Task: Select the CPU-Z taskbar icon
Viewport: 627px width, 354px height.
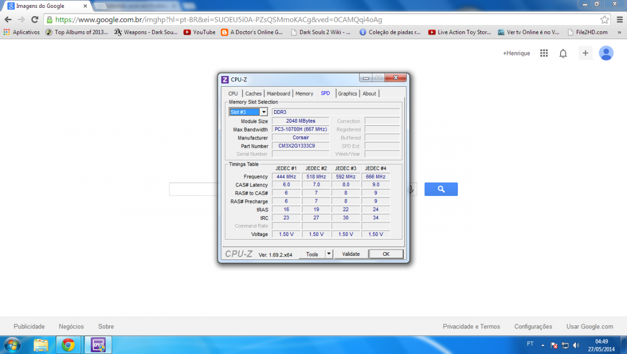Action: pyautogui.click(x=98, y=345)
